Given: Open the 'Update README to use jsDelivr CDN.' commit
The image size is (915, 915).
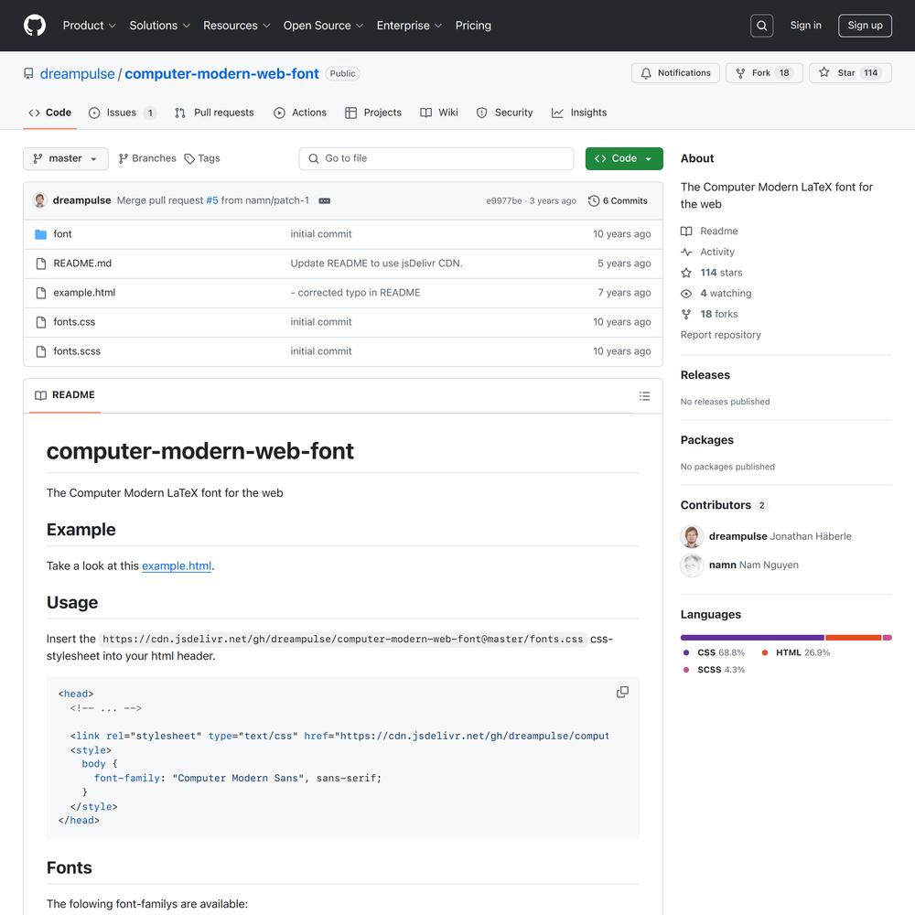Looking at the screenshot, I should (376, 264).
